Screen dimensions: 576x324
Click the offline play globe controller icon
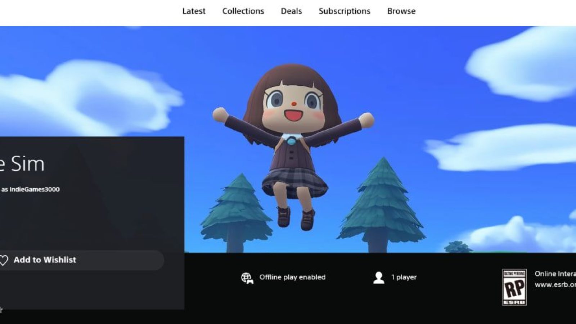point(247,278)
